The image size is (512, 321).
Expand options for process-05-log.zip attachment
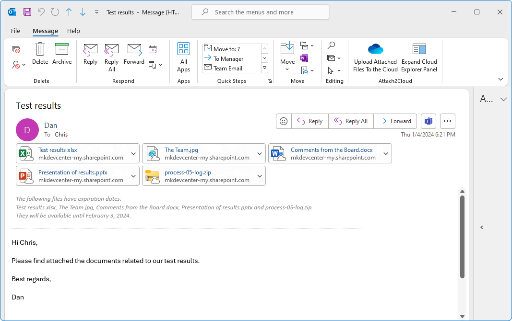(x=259, y=176)
